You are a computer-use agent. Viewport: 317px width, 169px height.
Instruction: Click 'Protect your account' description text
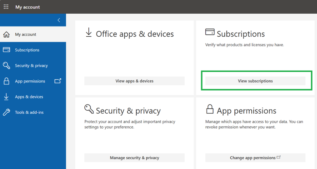[130, 124]
